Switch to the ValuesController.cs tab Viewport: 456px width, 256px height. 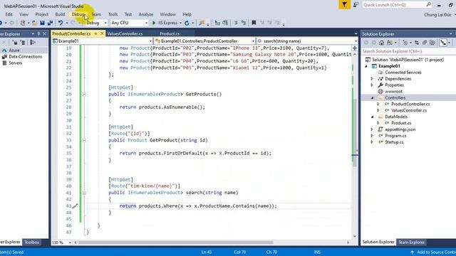point(125,33)
